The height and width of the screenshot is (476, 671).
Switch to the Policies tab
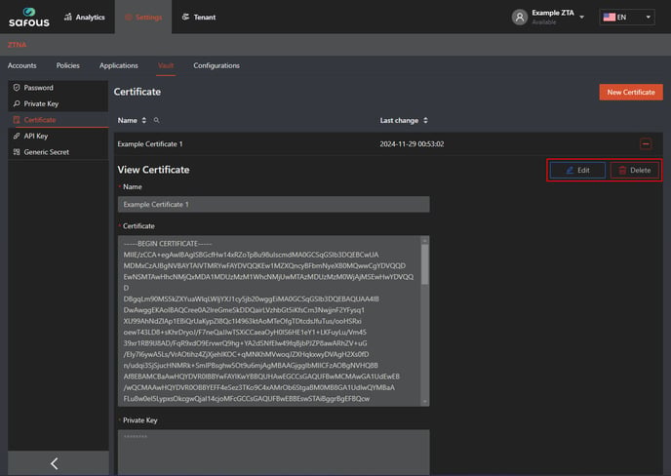point(68,65)
